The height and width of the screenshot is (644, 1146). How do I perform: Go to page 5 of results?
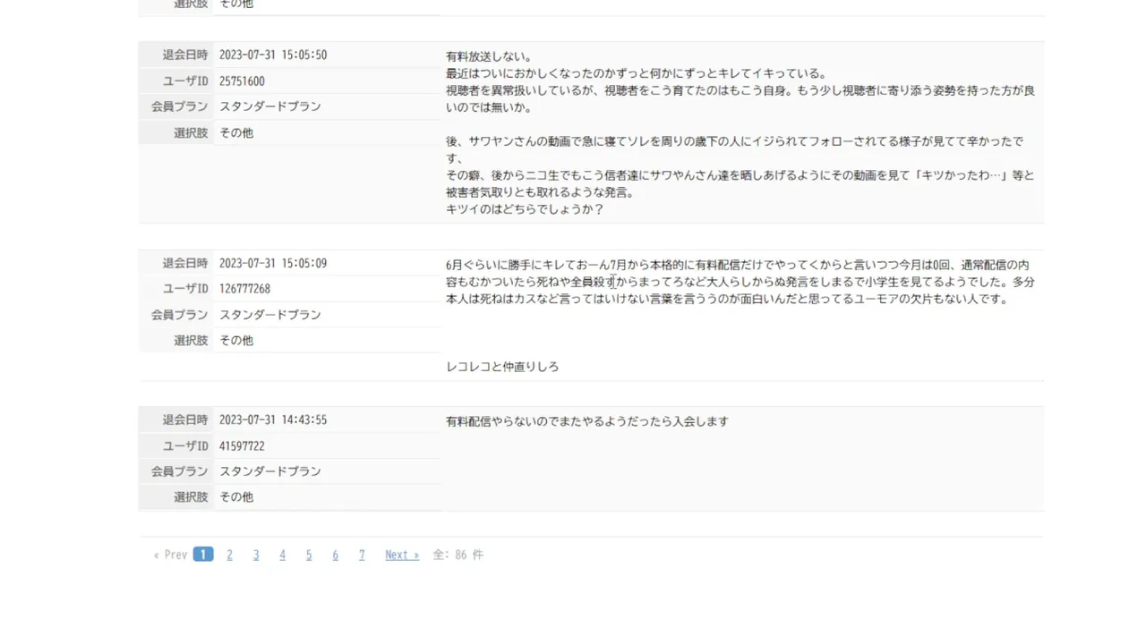[309, 555]
